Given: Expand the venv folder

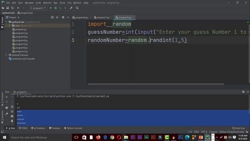Looking at the screenshot, I should click(x=9, y=25).
